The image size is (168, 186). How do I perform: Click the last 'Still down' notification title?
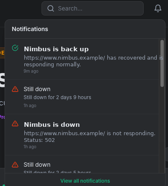click(x=37, y=165)
